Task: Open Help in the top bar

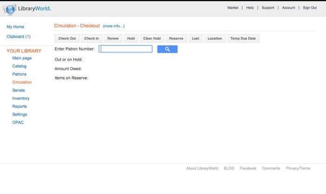Action: (250, 8)
